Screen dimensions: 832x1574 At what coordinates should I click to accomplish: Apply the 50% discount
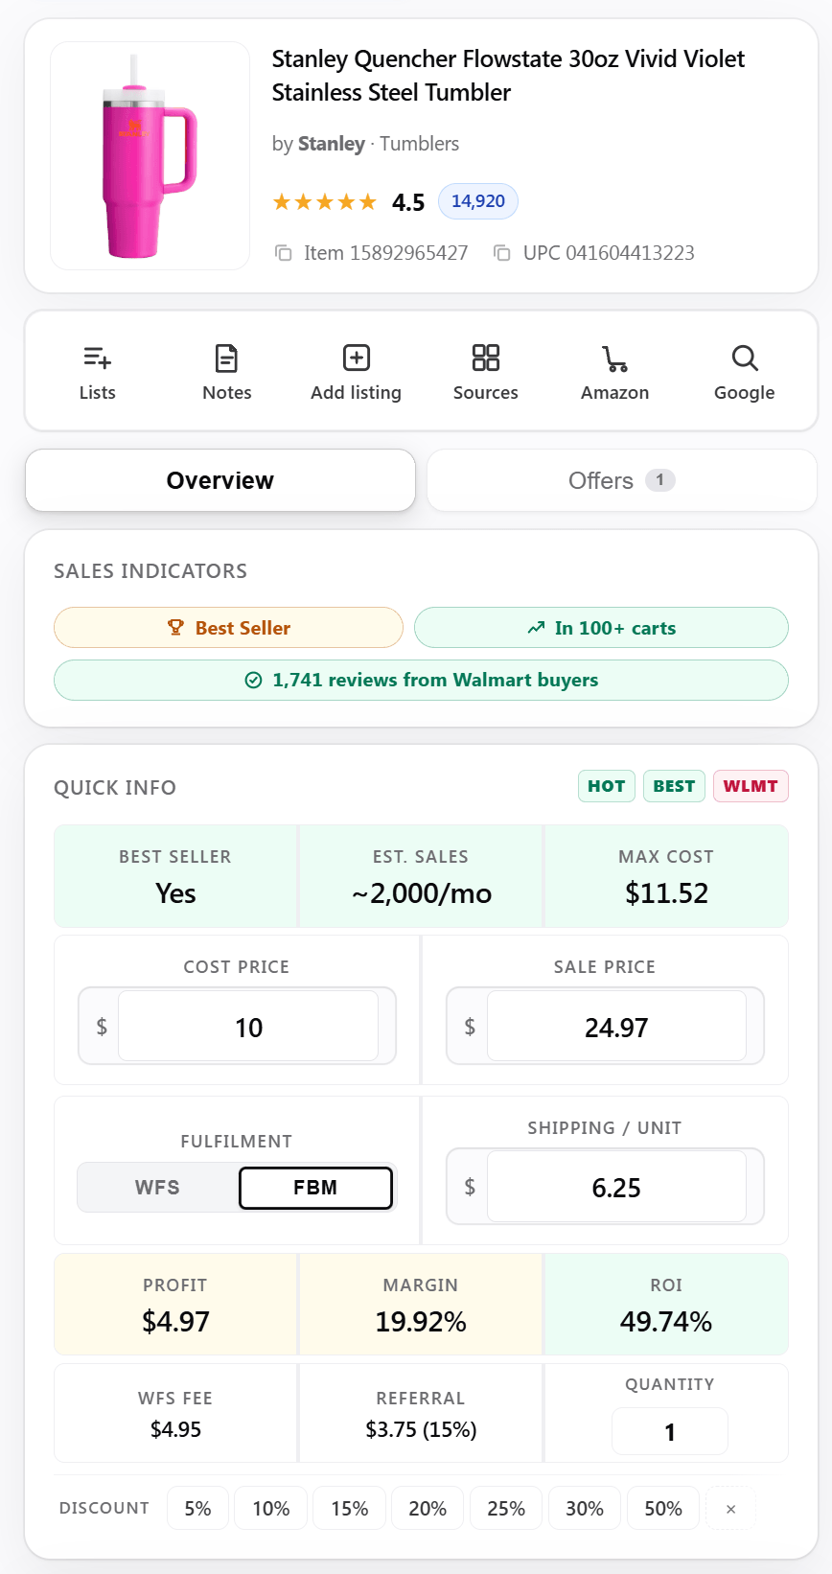(663, 1509)
